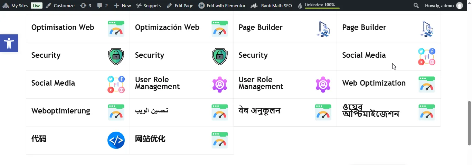
Task: Click the page vertical scrollbar thumb
Action: (469, 123)
